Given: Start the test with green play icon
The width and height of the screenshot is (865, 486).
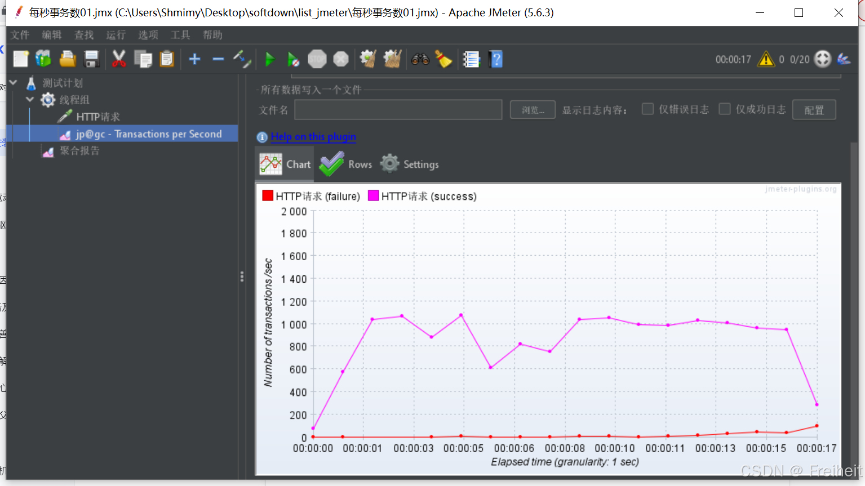Looking at the screenshot, I should [x=269, y=59].
